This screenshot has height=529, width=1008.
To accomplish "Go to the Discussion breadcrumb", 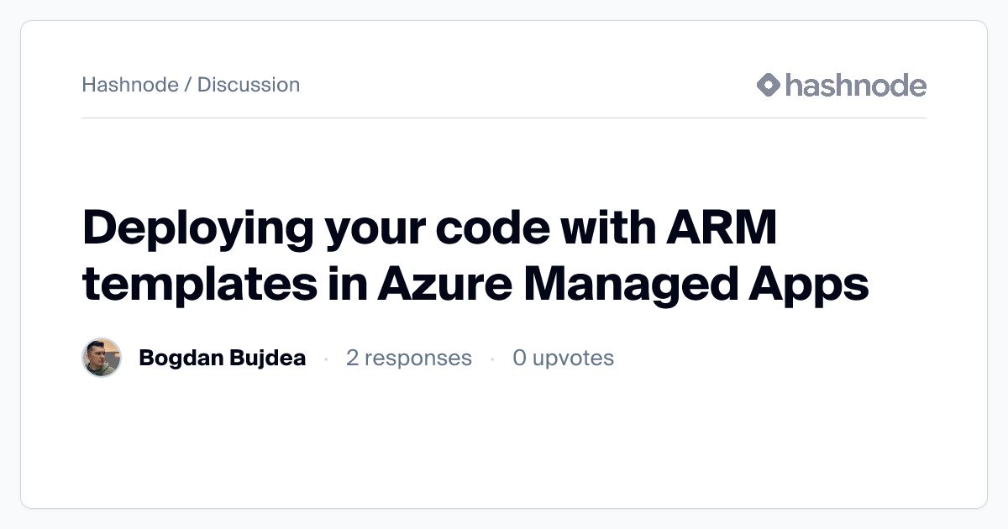I will tap(249, 85).
